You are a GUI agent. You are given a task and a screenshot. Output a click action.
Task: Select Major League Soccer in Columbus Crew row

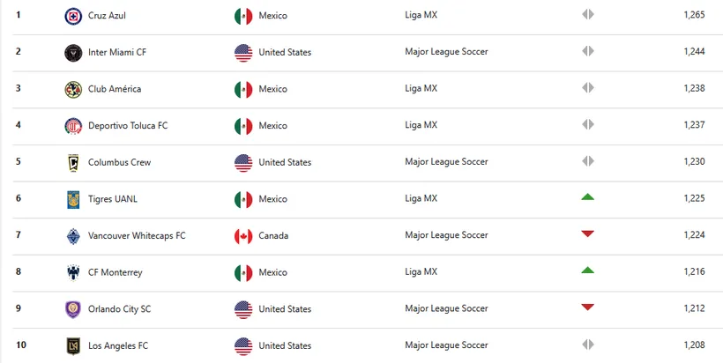[446, 162]
